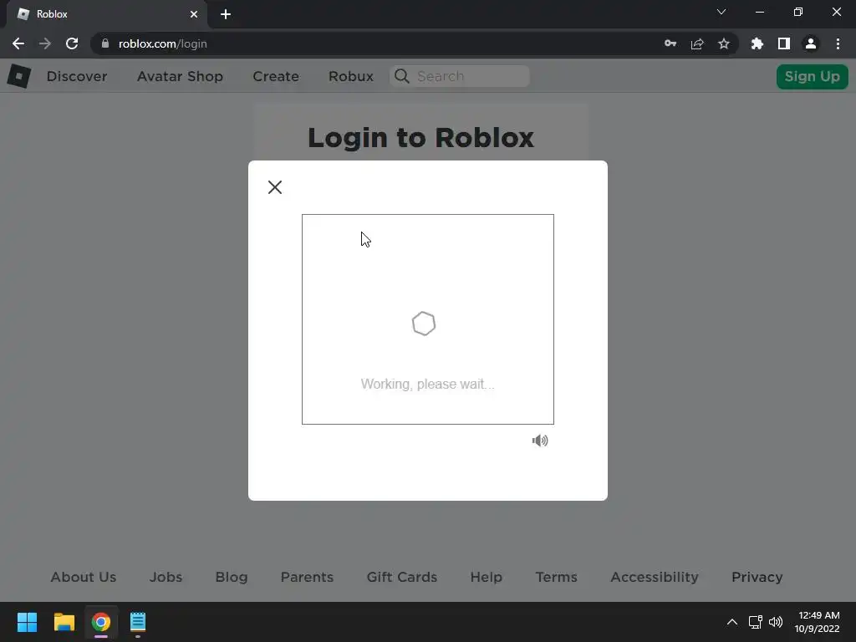
Task: Select the Roblox browser tab
Action: click(106, 14)
